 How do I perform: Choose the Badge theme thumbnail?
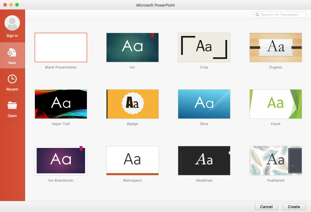click(x=132, y=104)
